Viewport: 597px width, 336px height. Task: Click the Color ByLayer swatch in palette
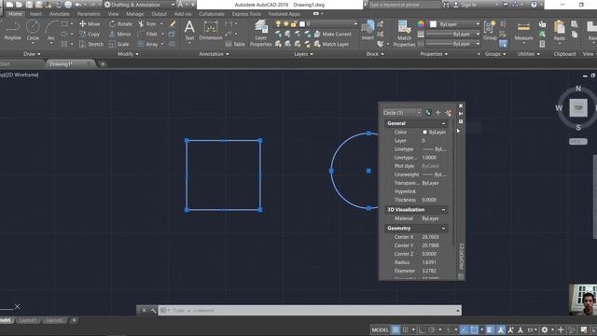coord(424,133)
